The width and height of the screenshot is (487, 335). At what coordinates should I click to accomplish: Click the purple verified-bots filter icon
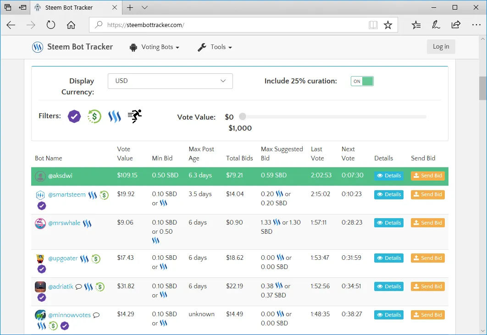point(74,116)
